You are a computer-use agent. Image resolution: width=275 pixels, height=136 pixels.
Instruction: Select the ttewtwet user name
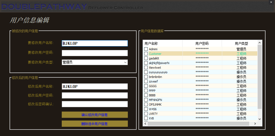click(155, 68)
